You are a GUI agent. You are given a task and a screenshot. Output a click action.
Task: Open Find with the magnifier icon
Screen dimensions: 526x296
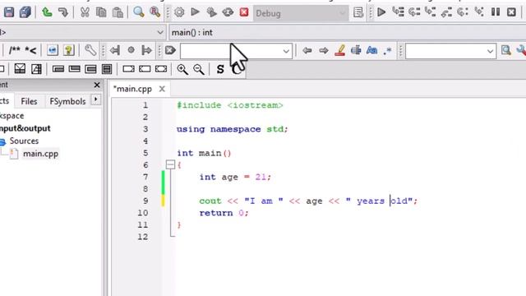[139, 12]
